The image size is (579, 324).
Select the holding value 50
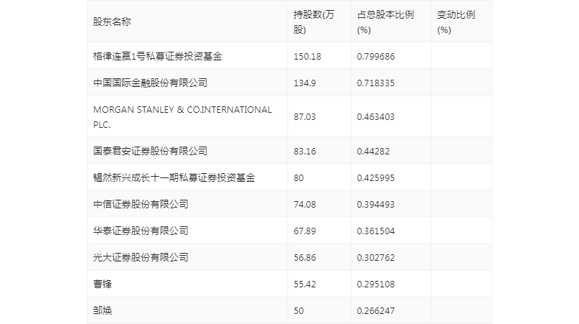click(x=298, y=311)
